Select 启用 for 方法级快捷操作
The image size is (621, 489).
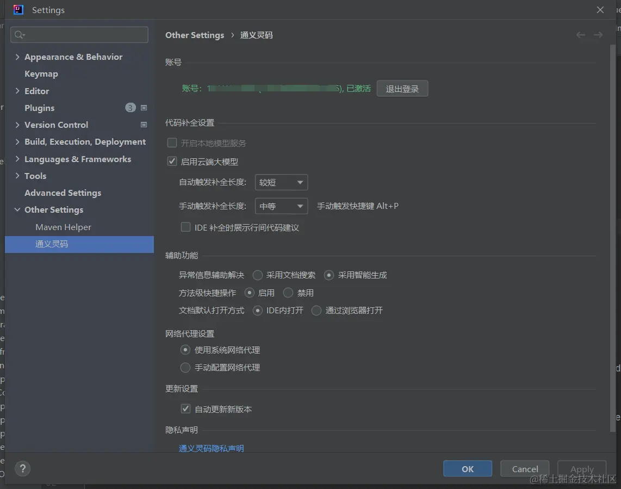coord(249,293)
